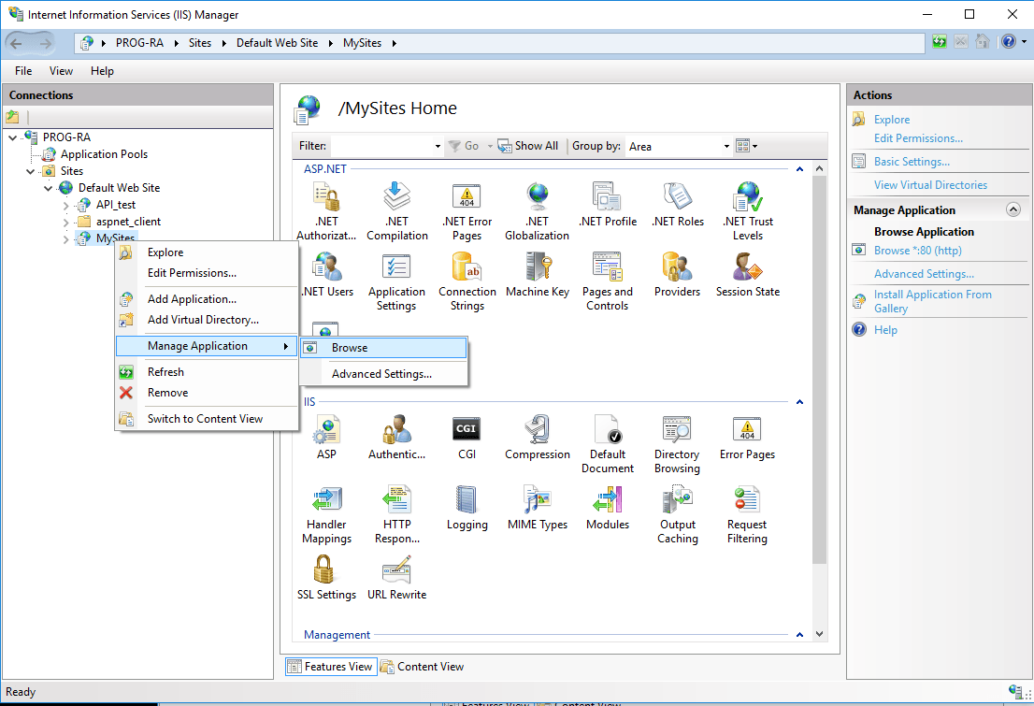Viewport: 1034px width, 706px height.
Task: Open the .NET Authorization feature icon
Action: (326, 196)
